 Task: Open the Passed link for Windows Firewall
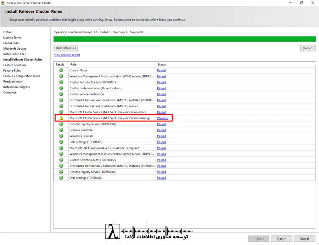coord(162,136)
